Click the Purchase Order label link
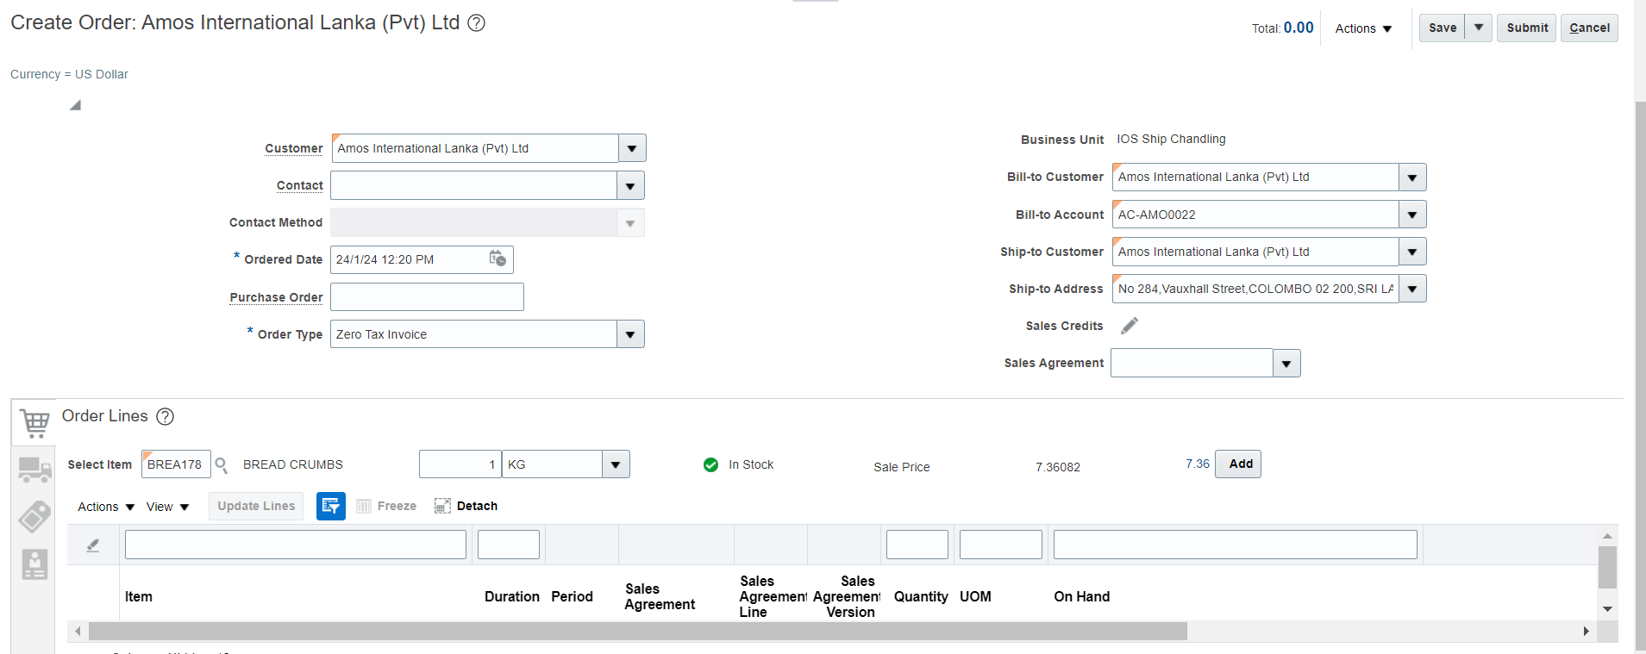 276,297
